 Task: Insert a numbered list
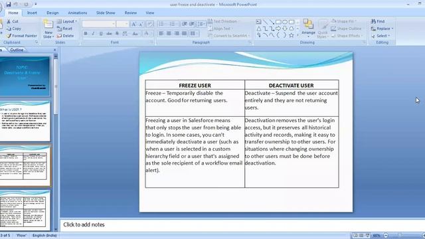[x=173, y=24]
